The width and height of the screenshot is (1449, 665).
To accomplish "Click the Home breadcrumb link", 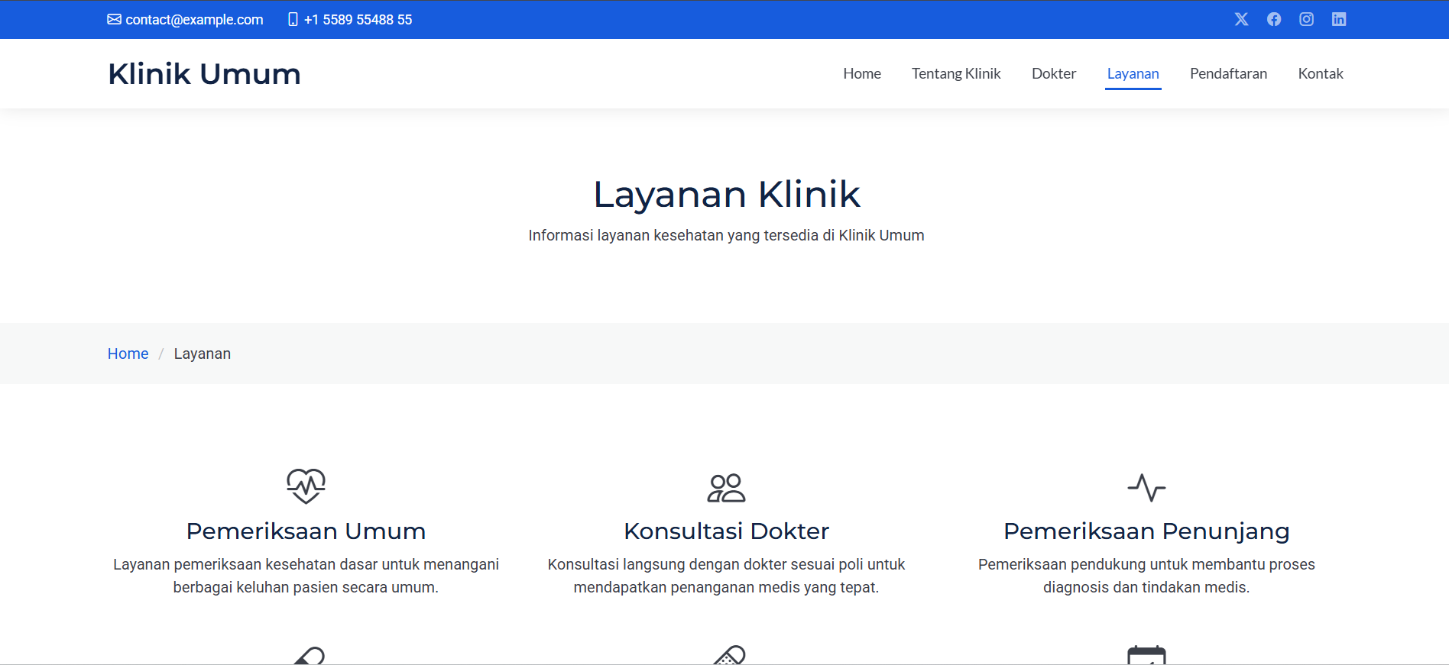I will click(x=128, y=353).
